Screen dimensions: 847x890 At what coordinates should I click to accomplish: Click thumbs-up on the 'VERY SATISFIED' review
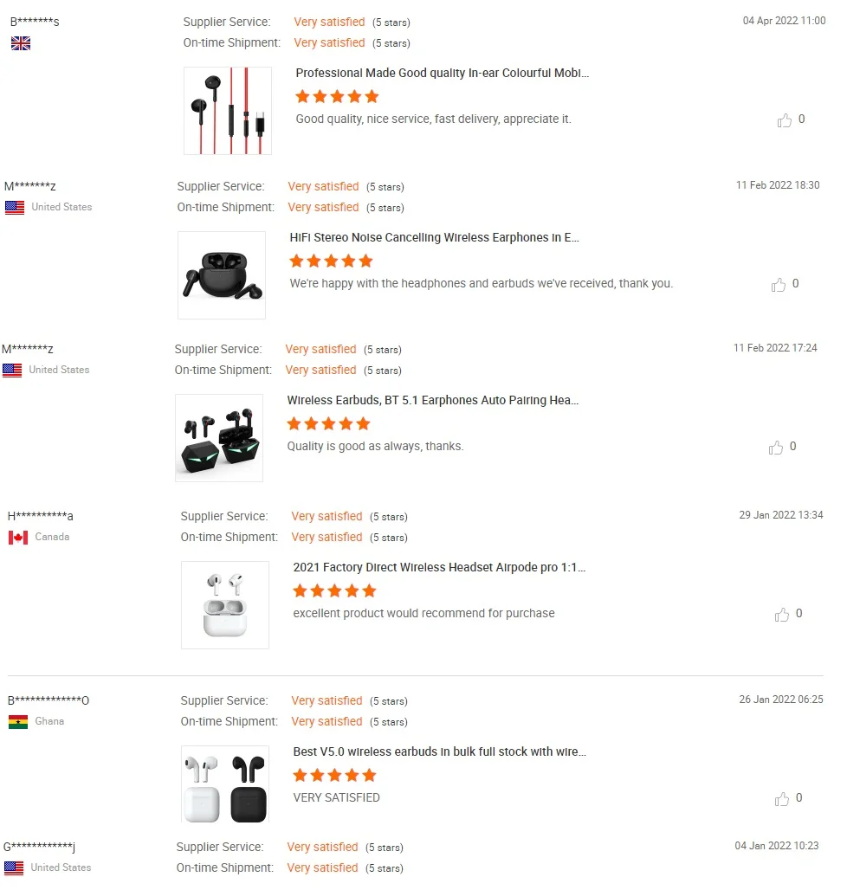[x=782, y=799]
